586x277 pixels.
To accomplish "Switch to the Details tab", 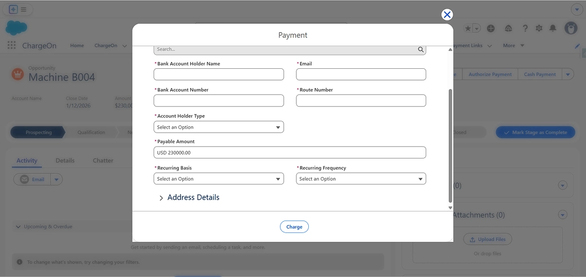I will [65, 161].
